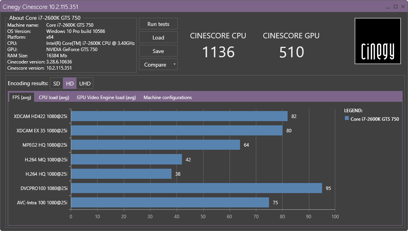Open the FPS (avg) tab
Image resolution: width=408 pixels, height=231 pixels.
pos(22,97)
